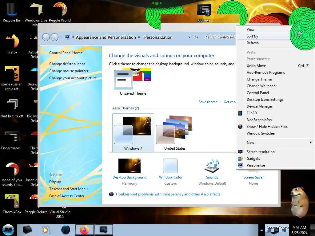Select Change Theme from context menu

(275, 79)
